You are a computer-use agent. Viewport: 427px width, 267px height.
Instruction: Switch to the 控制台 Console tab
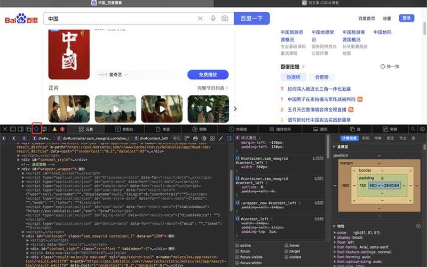[124, 129]
